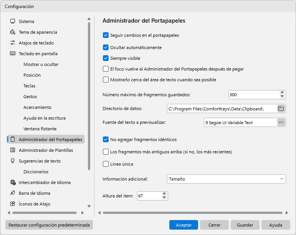Open Sugerencias de texto section
Viewport: 296px width, 235px height.
[x=40, y=161]
